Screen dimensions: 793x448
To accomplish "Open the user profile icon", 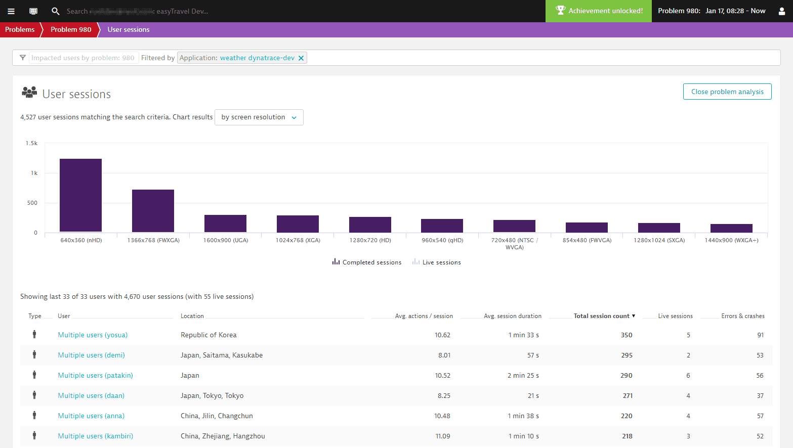I will pyautogui.click(x=782, y=11).
